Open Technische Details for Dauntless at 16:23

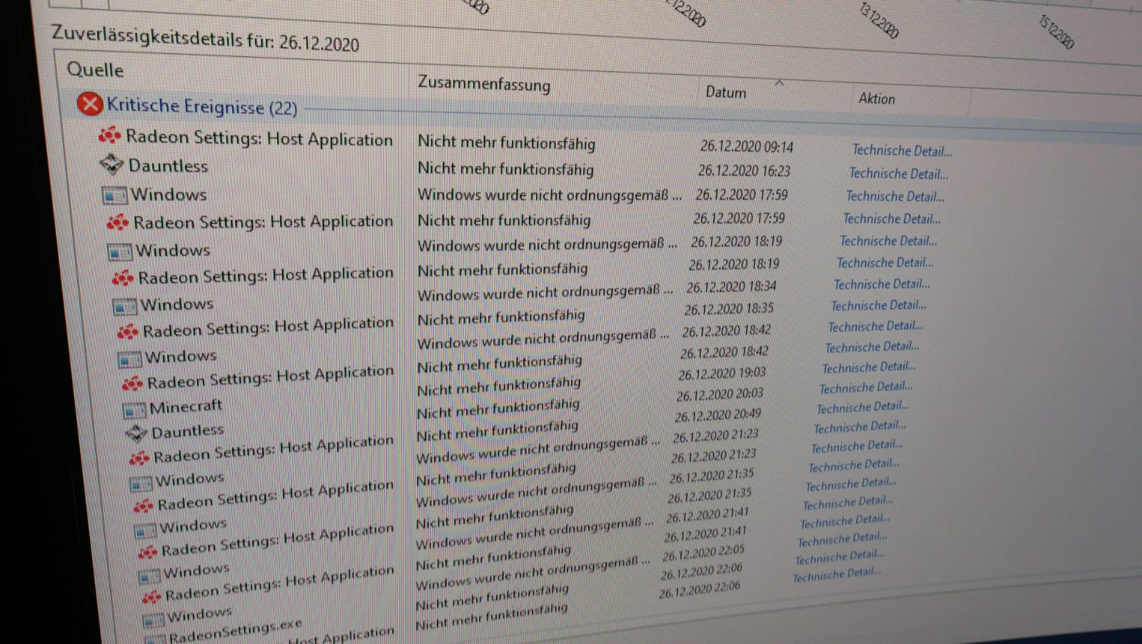click(899, 173)
